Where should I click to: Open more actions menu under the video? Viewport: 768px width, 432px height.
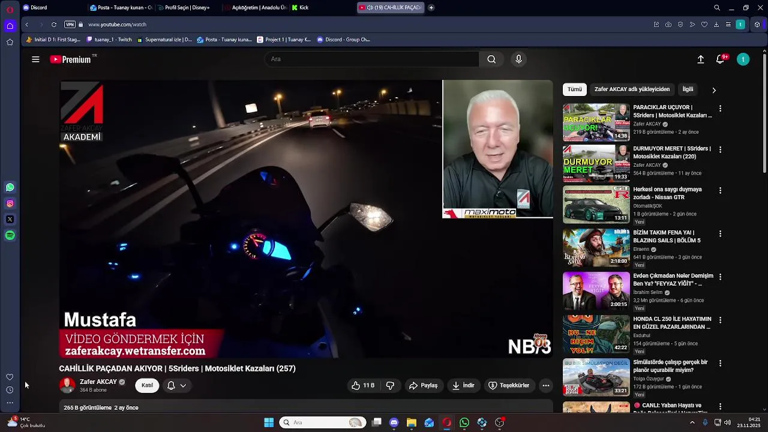[x=545, y=385]
